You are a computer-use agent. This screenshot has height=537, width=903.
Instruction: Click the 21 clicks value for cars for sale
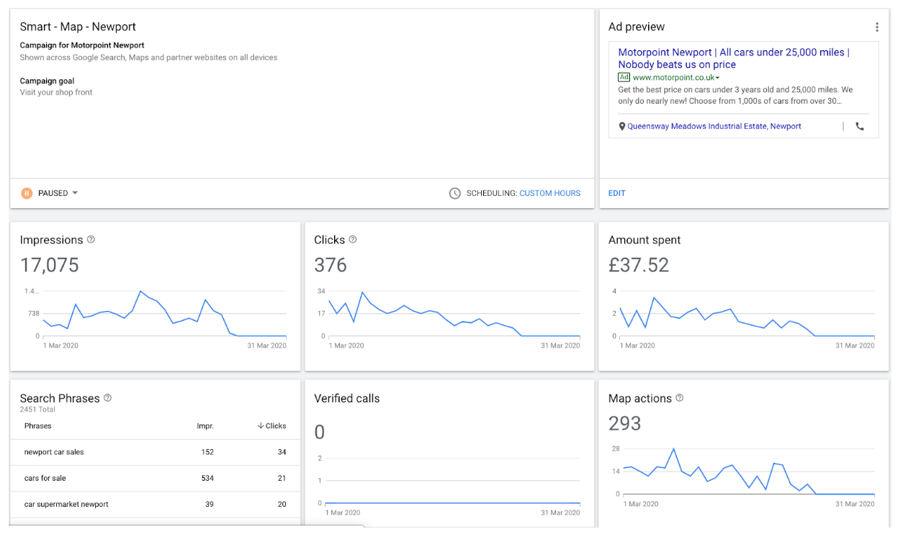(282, 478)
